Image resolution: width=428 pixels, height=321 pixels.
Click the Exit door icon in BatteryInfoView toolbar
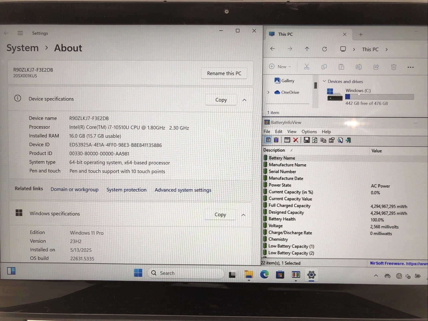[x=349, y=140]
